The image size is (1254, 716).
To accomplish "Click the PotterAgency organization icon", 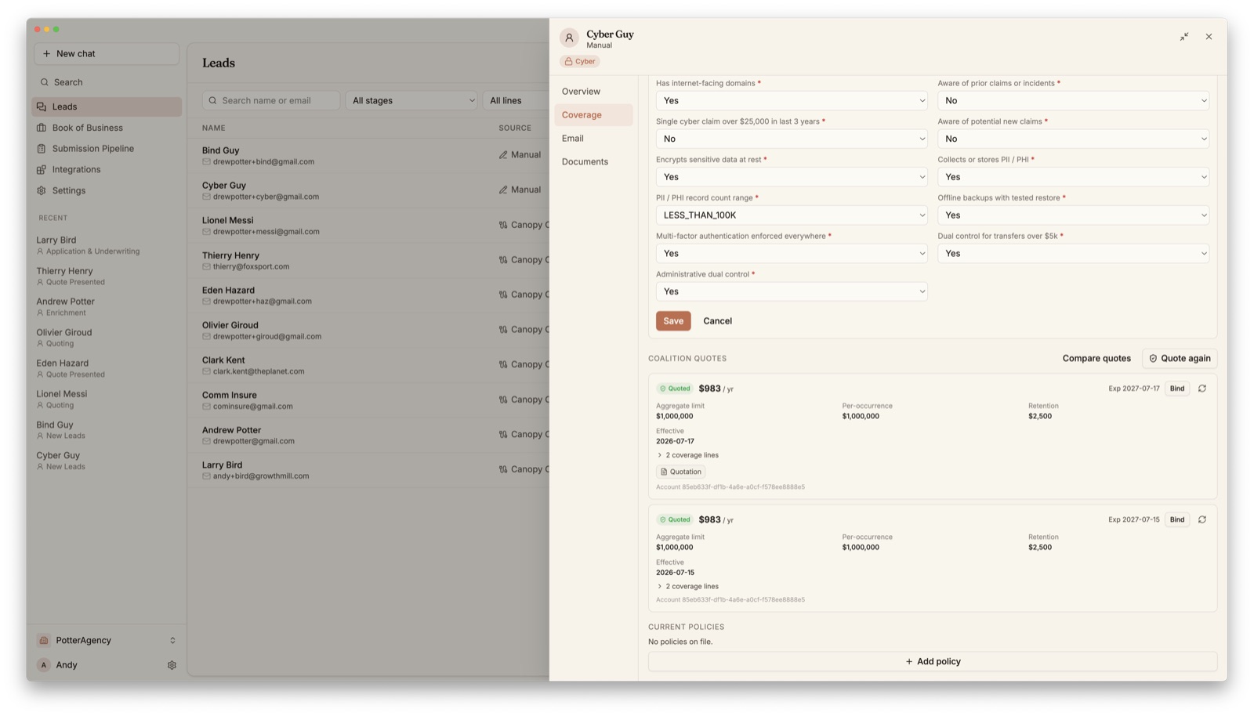I will 44,641.
